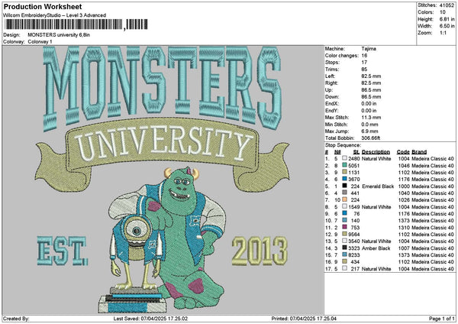Screen dimensions: 458x324
Task: Select the Zoom value 1:1
Action: (x=443, y=33)
